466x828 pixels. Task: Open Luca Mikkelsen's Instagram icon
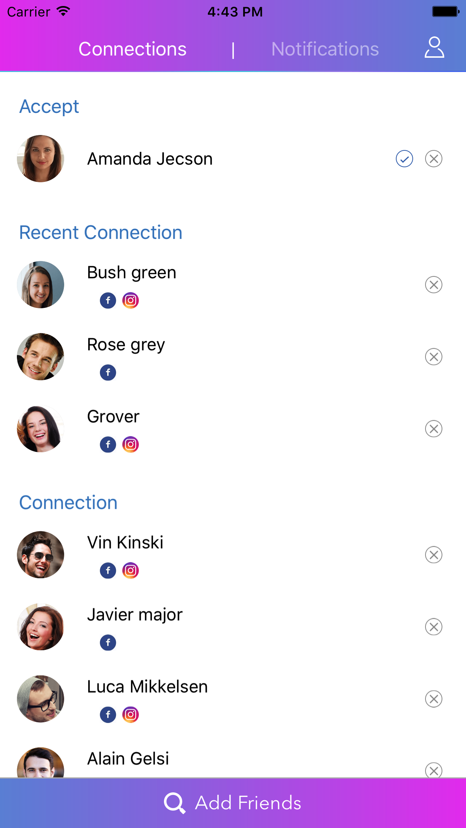pyautogui.click(x=131, y=714)
